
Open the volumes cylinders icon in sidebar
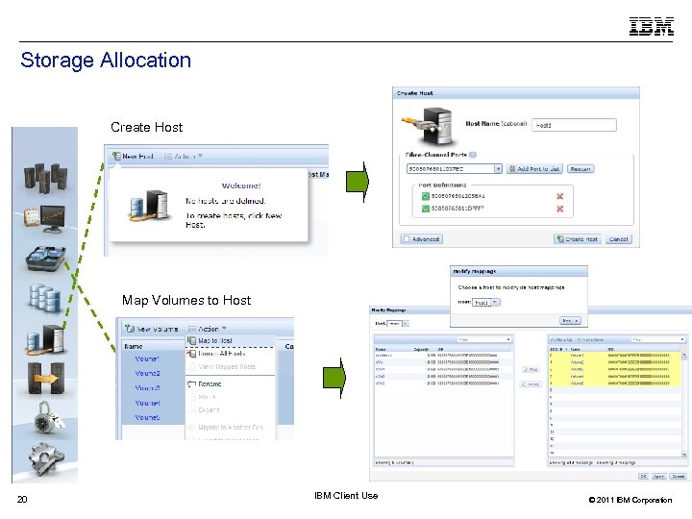[x=44, y=298]
